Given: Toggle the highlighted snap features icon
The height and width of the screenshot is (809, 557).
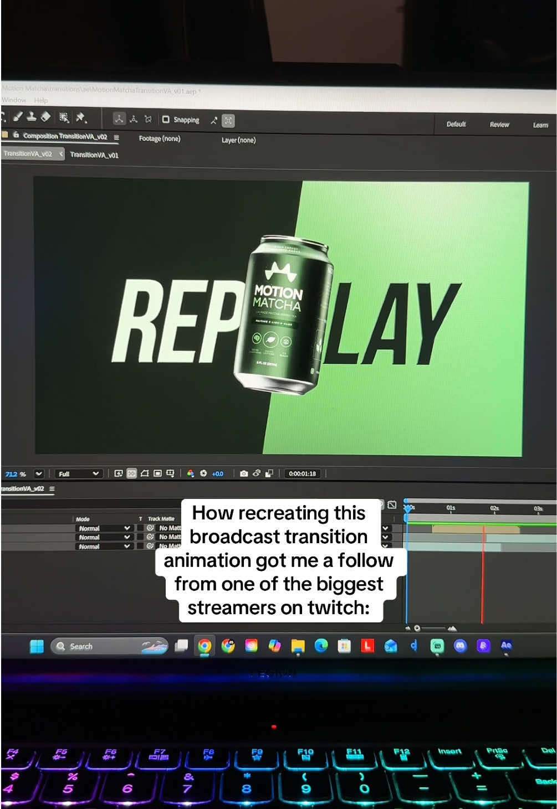Looking at the screenshot, I should (x=228, y=120).
